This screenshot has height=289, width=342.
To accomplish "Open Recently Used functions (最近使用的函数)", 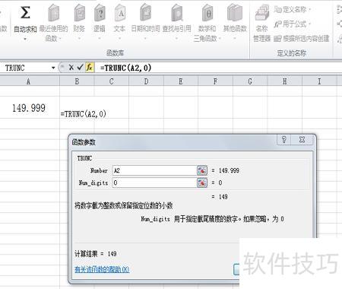I will click(53, 22).
